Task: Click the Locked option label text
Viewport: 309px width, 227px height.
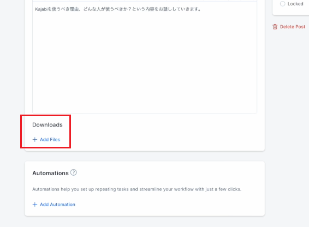Action: (x=295, y=4)
